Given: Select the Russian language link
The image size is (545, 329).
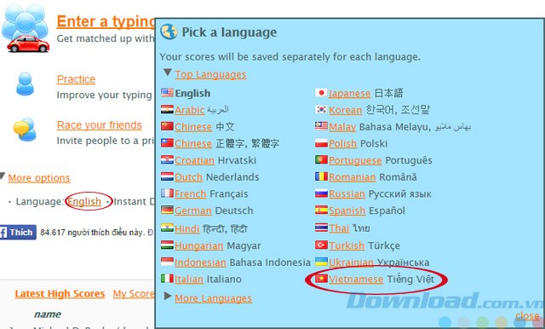Looking at the screenshot, I should (347, 193).
